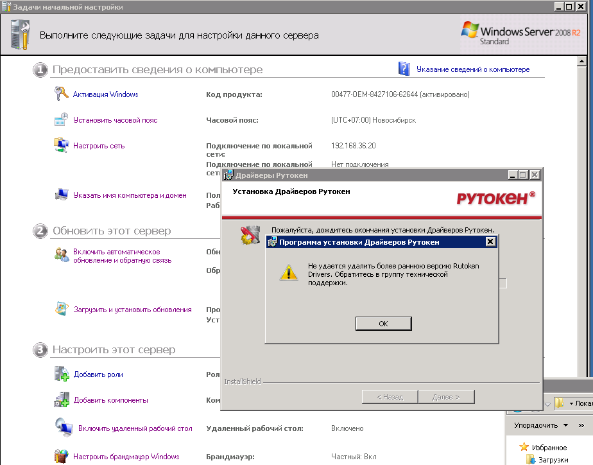Close the Rutoken error dialog with X
The width and height of the screenshot is (593, 465).
point(490,242)
